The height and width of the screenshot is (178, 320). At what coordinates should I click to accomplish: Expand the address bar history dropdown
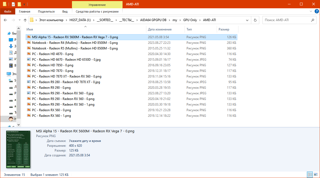[247, 20]
